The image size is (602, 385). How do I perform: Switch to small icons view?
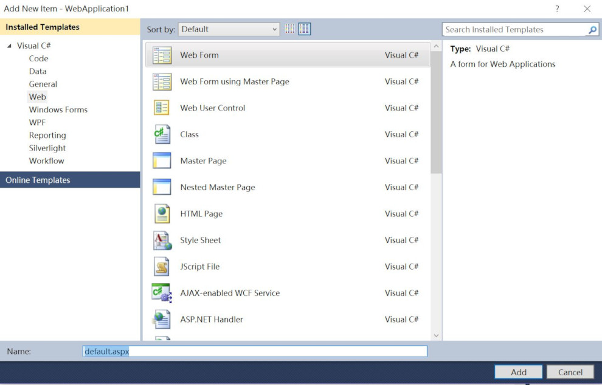click(290, 29)
